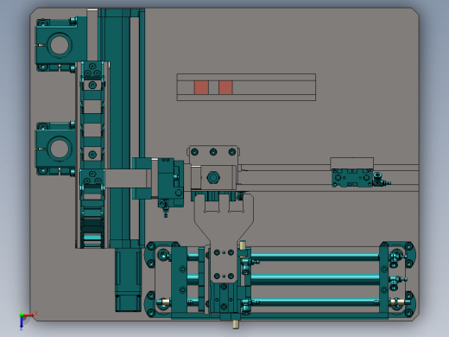Select the lower shaft support clamp block
Screen dimensions: 449x337
pyautogui.click(x=55, y=149)
